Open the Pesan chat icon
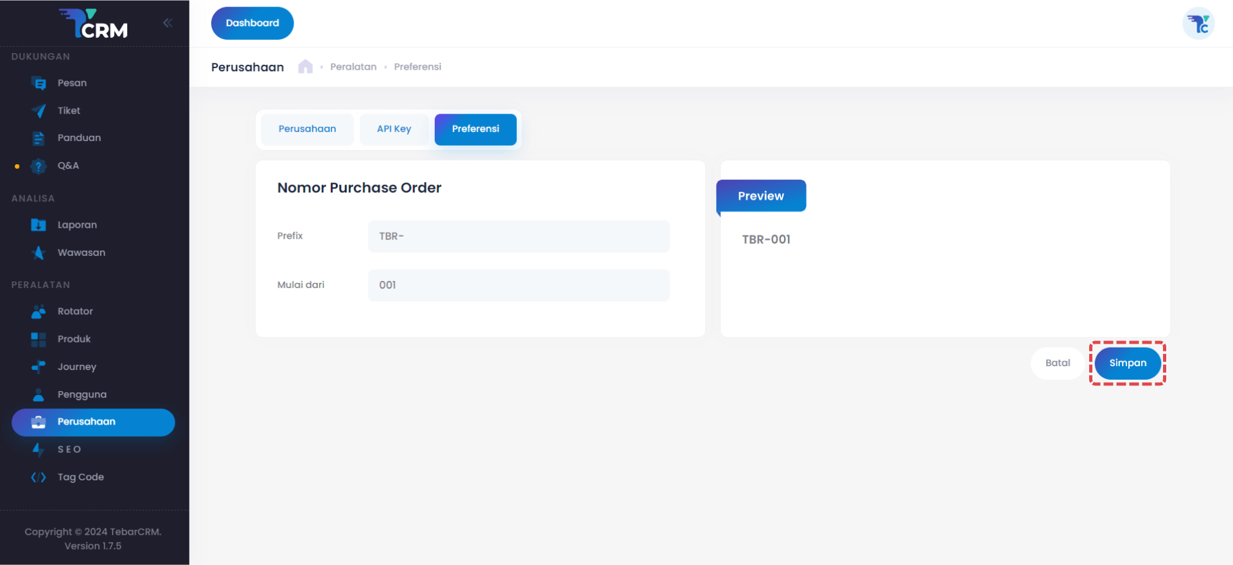Viewport: 1233px width, 565px height. tap(39, 83)
